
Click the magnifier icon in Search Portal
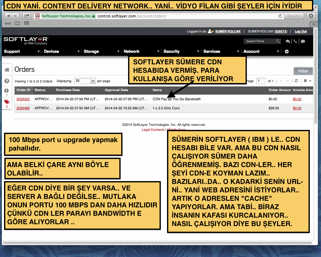278,41
